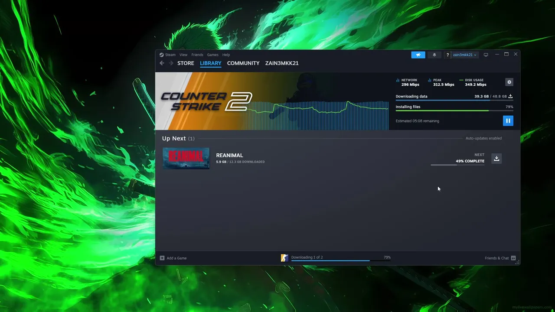Open the notifications bell
Image resolution: width=555 pixels, height=312 pixels.
point(434,55)
